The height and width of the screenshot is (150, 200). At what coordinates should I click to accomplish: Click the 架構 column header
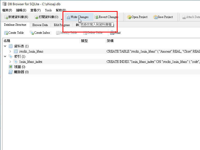(153, 41)
